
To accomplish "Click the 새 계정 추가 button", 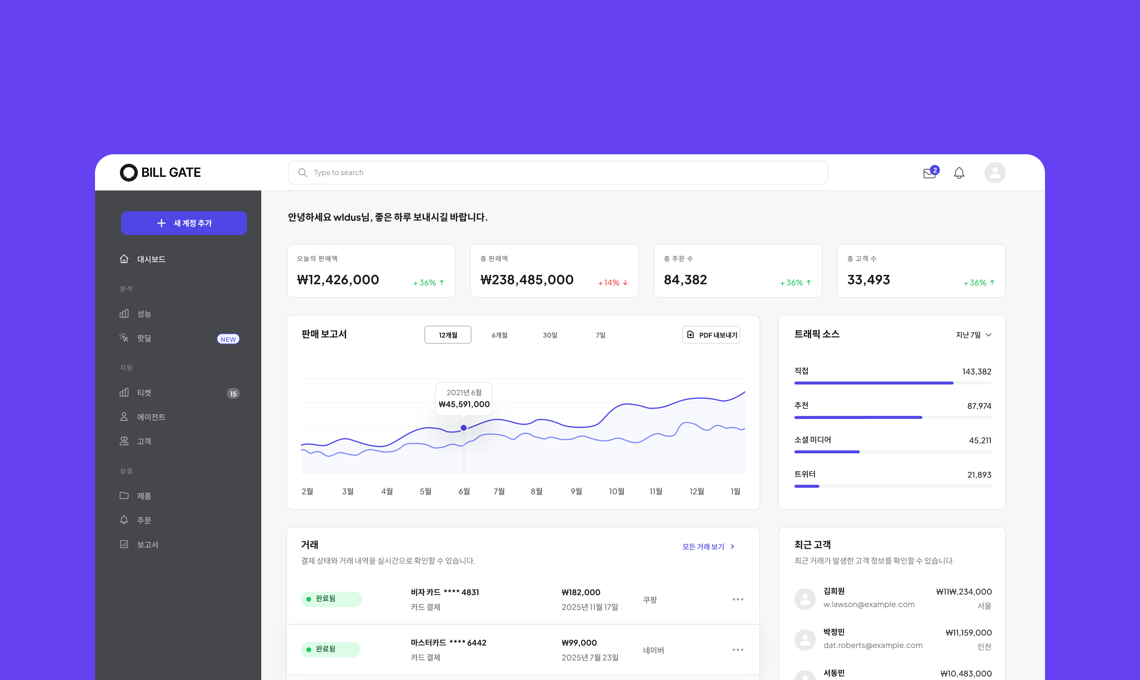I will tap(184, 223).
